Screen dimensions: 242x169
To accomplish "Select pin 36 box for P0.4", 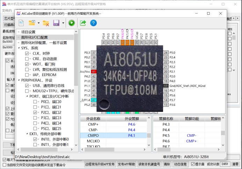I will point(104,43).
